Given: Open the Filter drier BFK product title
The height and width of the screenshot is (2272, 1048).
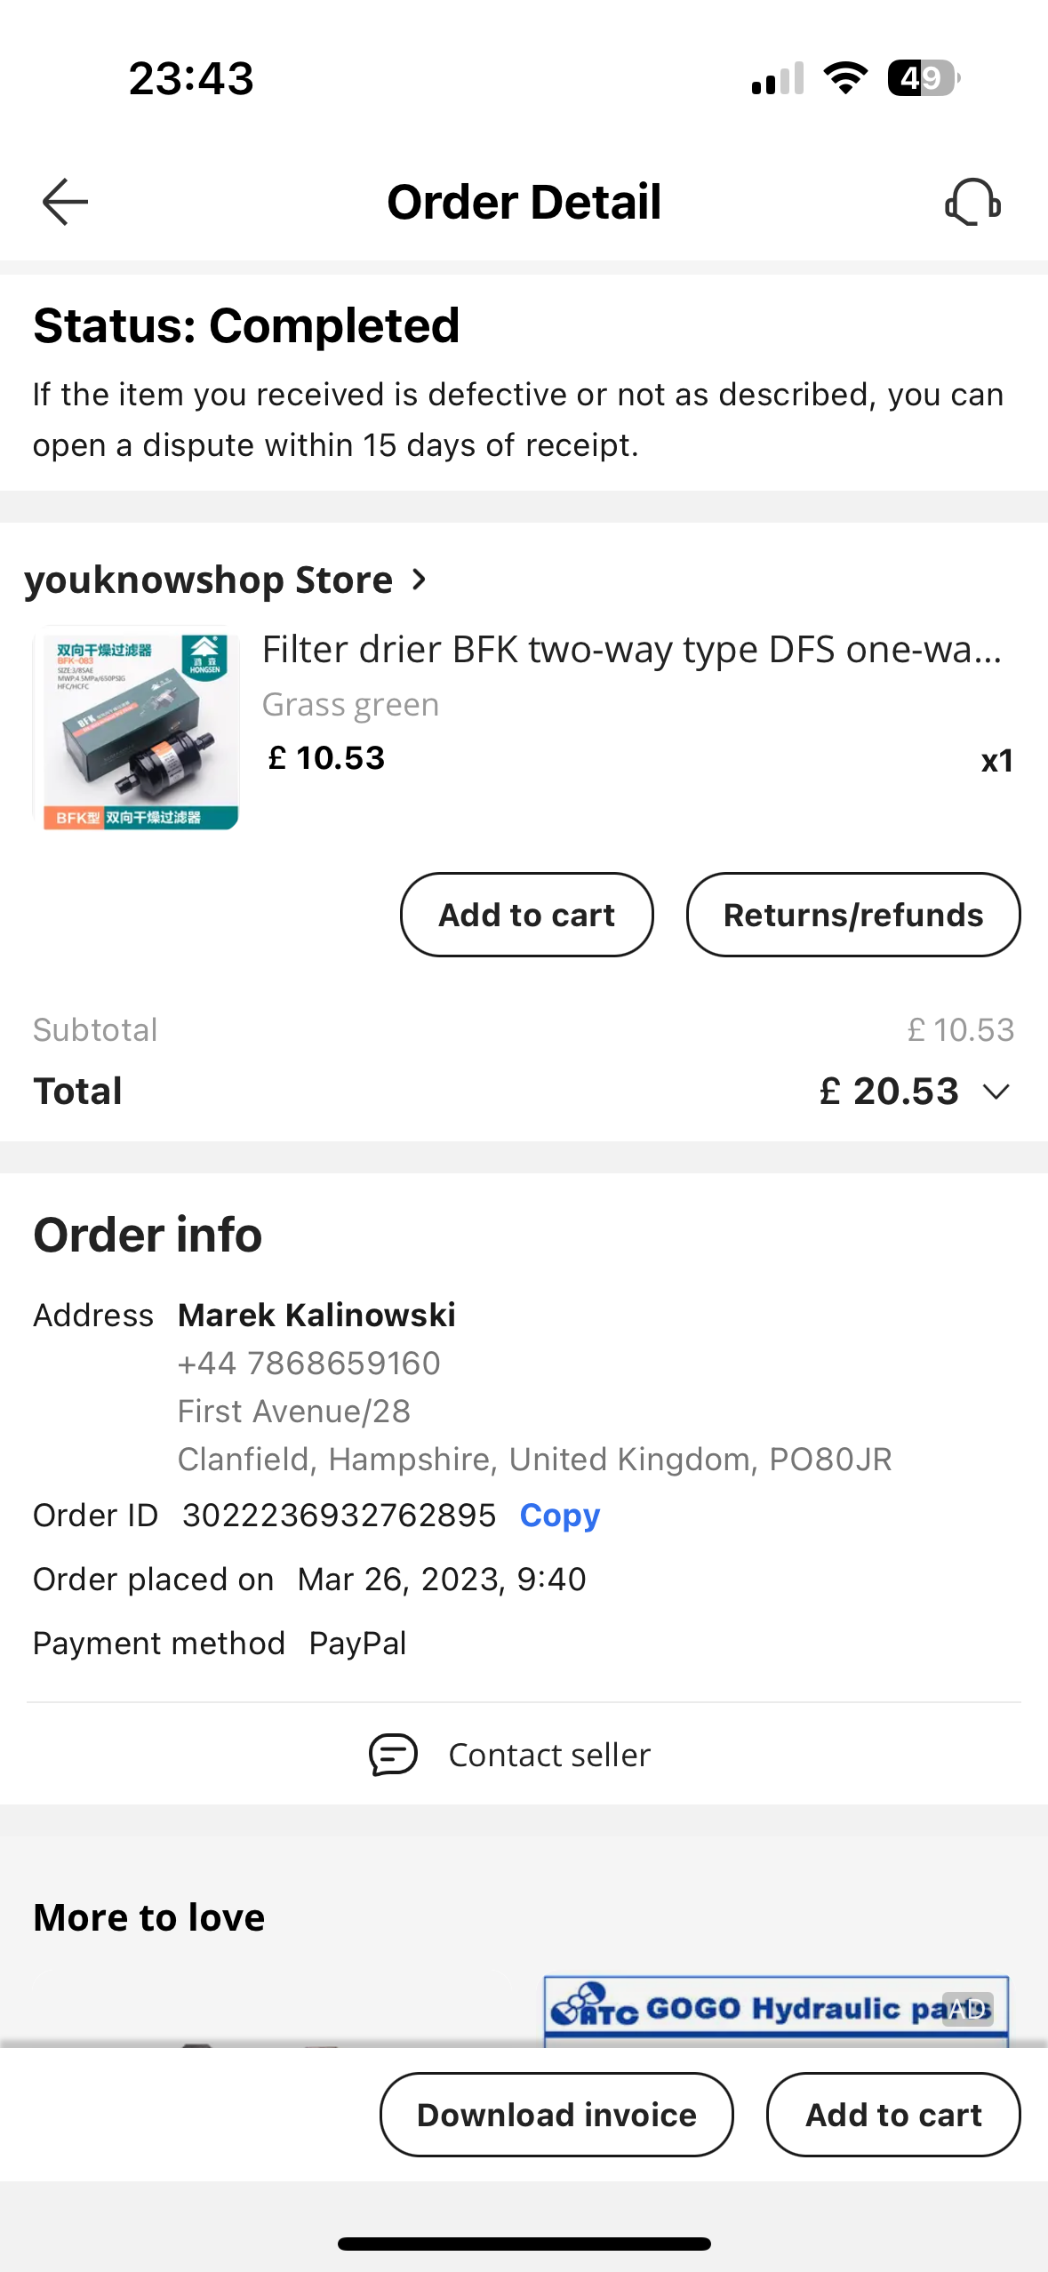Looking at the screenshot, I should [x=631, y=650].
